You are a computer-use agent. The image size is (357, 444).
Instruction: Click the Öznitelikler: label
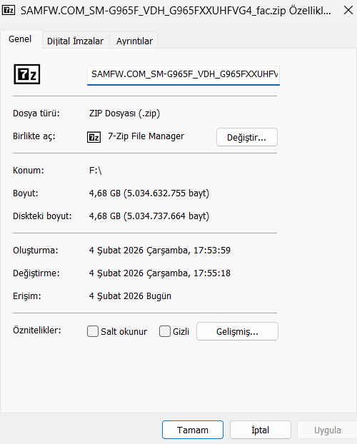point(37,331)
